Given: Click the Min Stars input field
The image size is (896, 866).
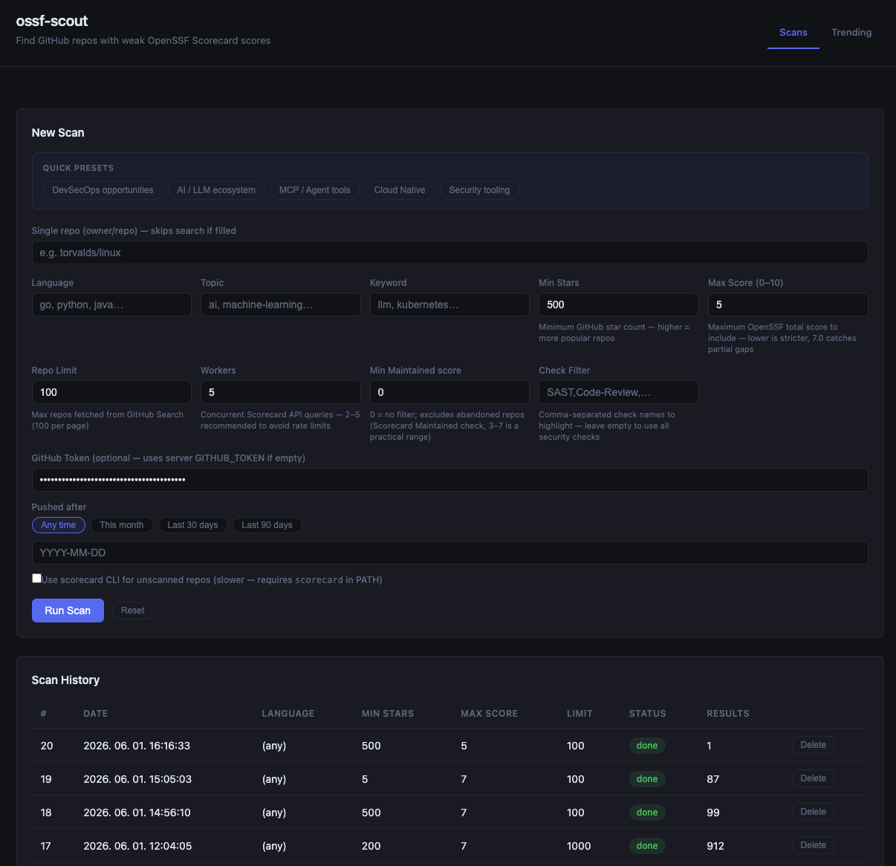Looking at the screenshot, I should point(618,305).
